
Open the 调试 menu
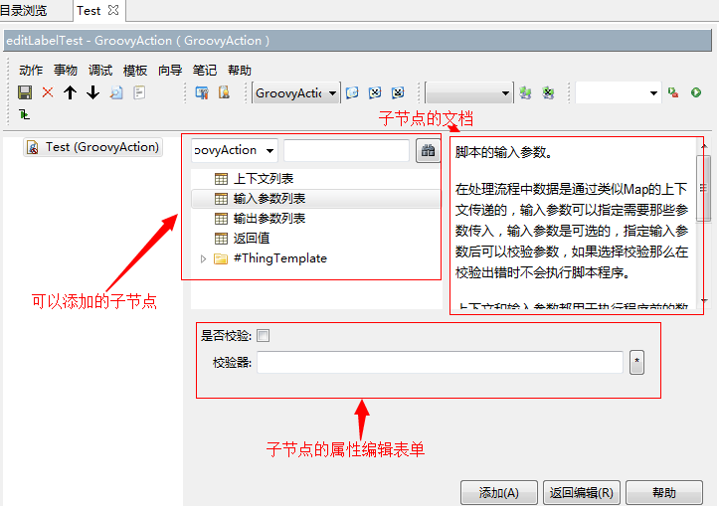(x=100, y=71)
